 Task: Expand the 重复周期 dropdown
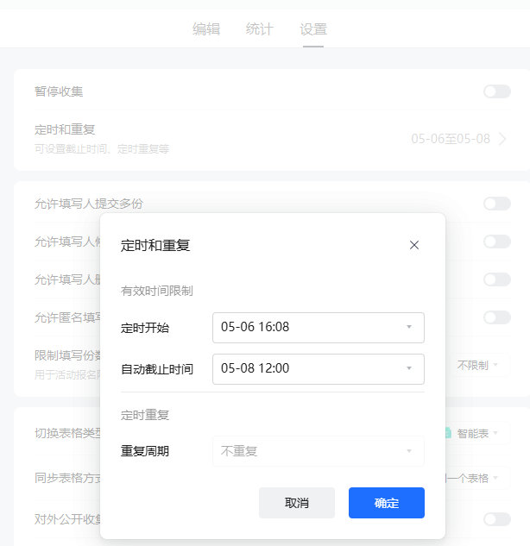[318, 451]
